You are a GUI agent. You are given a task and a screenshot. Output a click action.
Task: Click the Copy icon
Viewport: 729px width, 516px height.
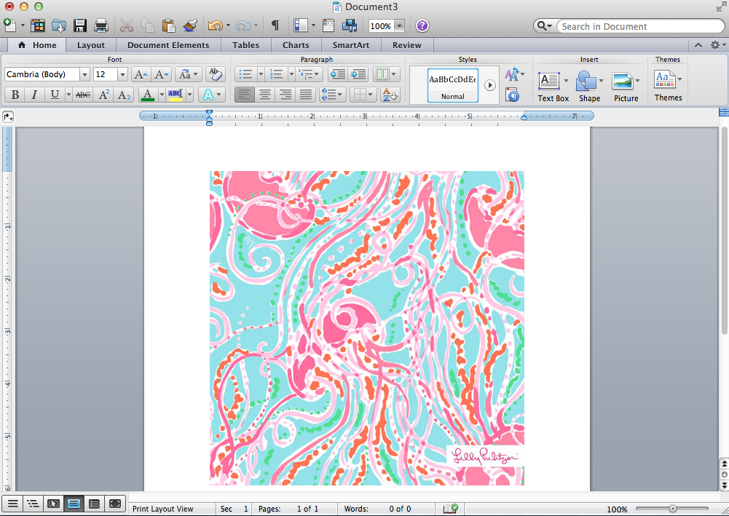147,25
